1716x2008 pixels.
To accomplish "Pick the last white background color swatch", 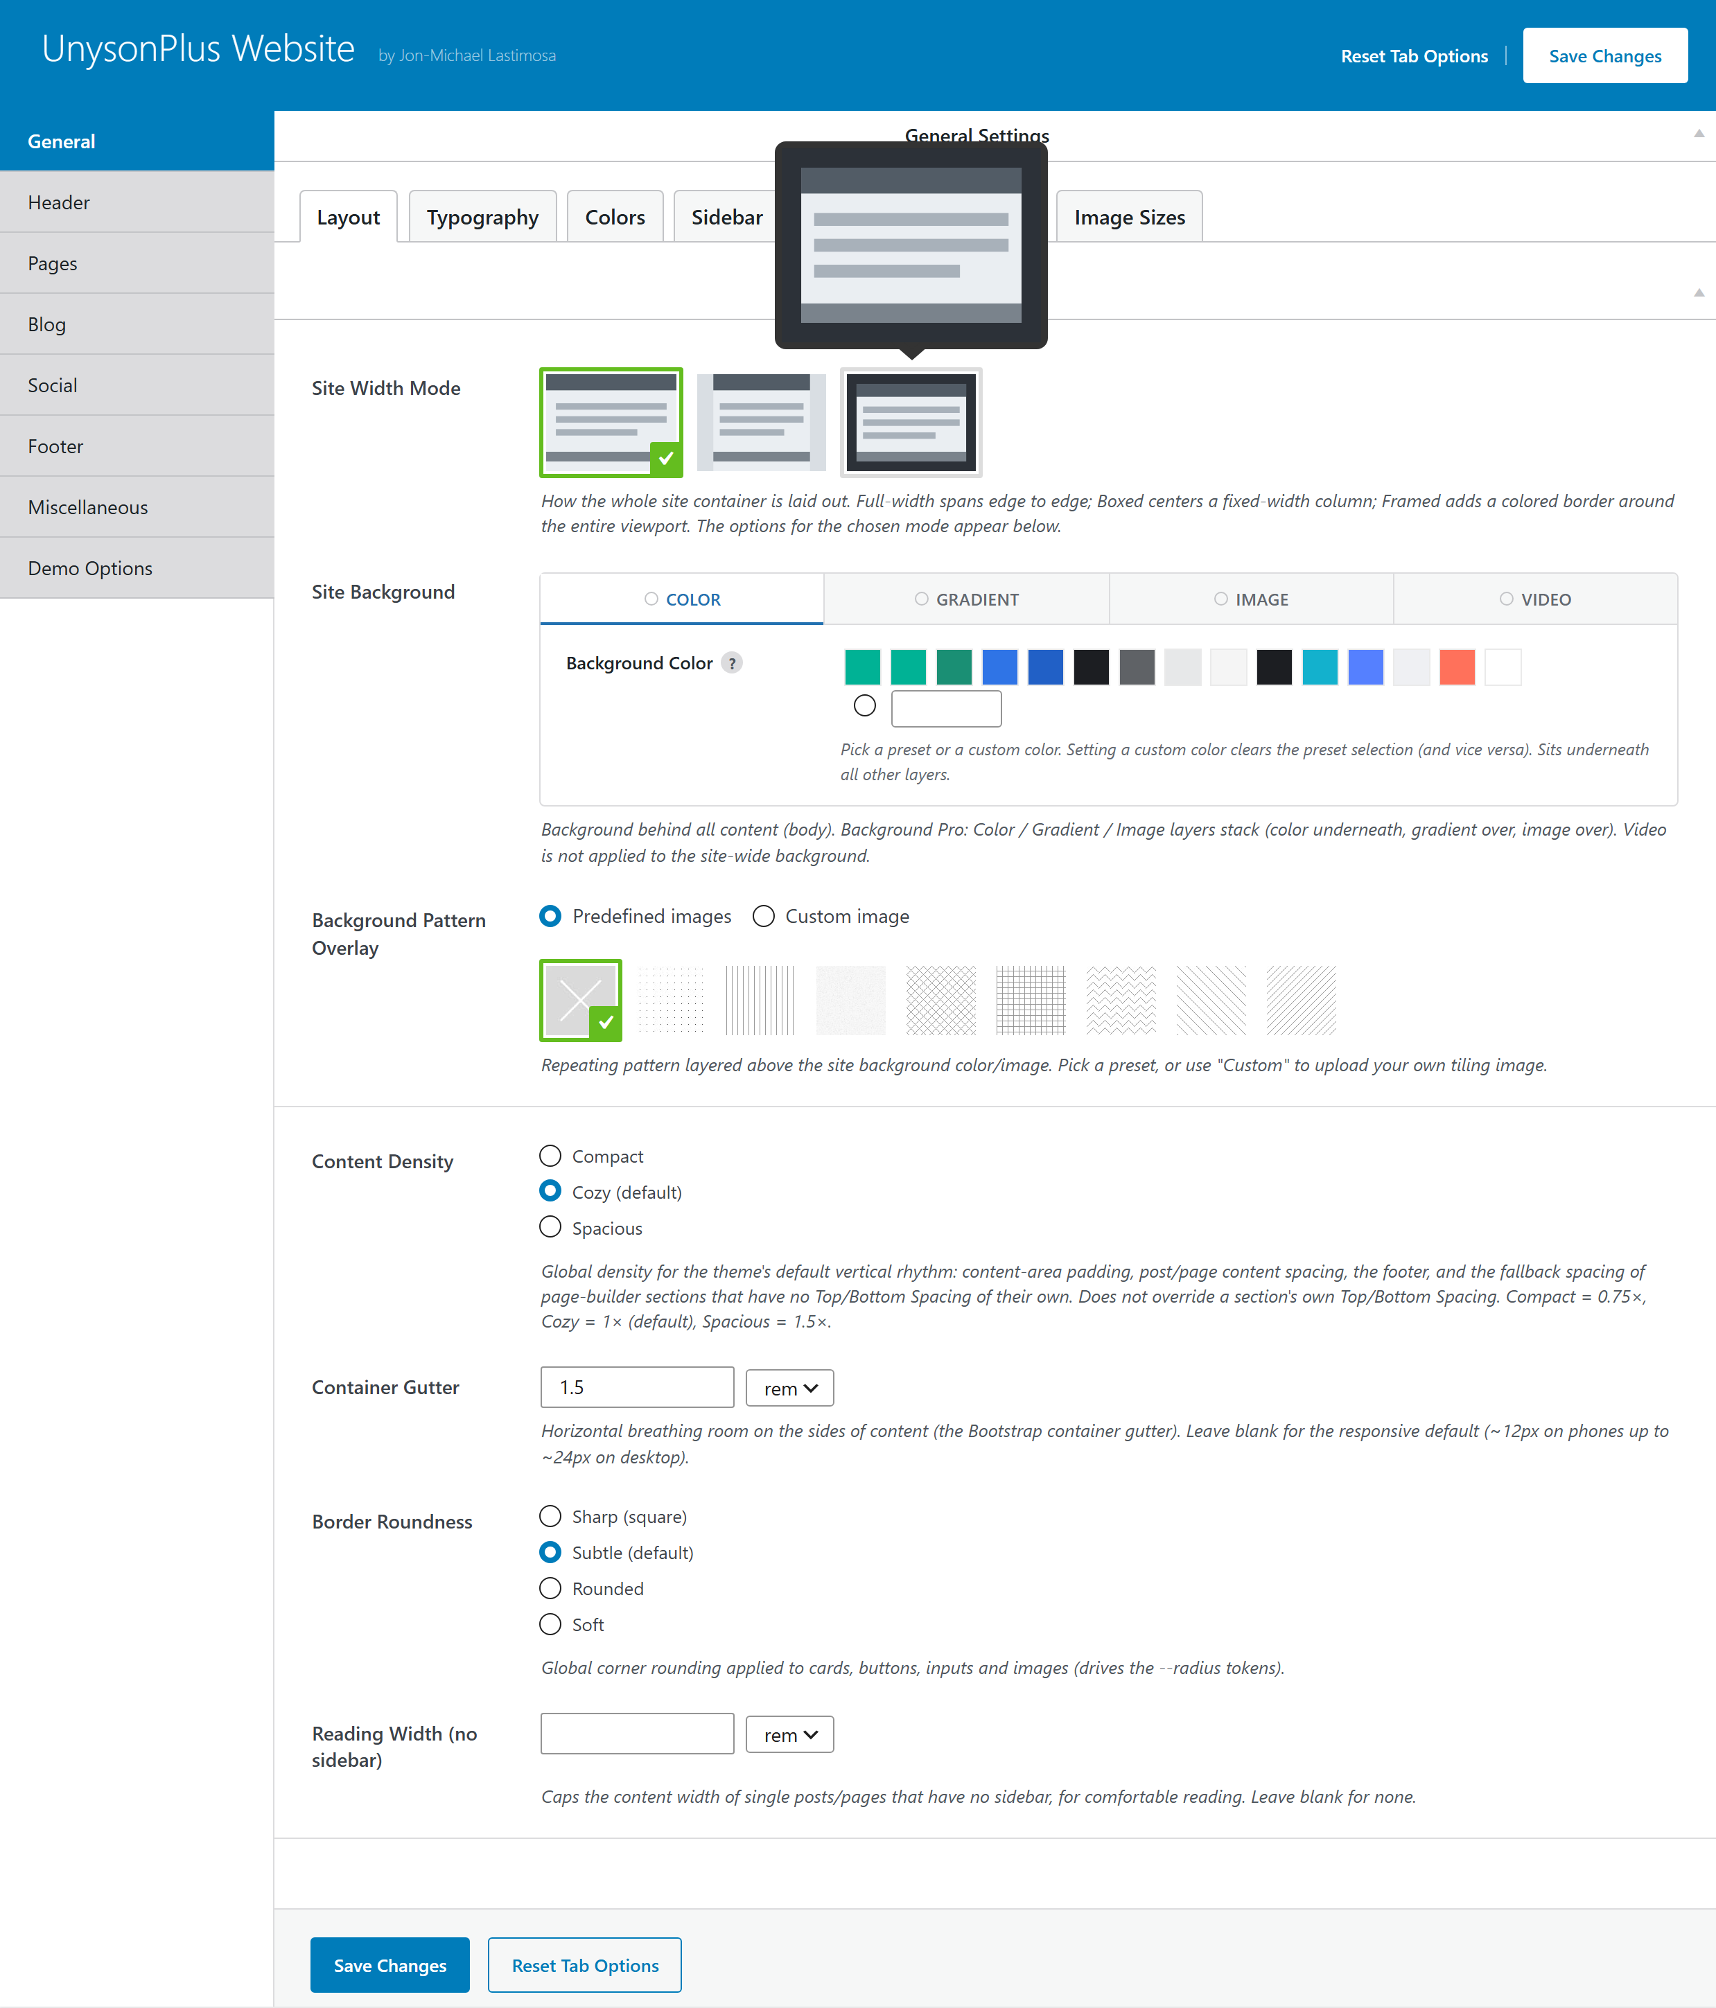I will point(1503,667).
